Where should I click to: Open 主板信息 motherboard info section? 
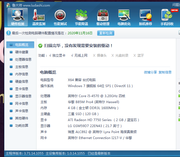(21, 67)
